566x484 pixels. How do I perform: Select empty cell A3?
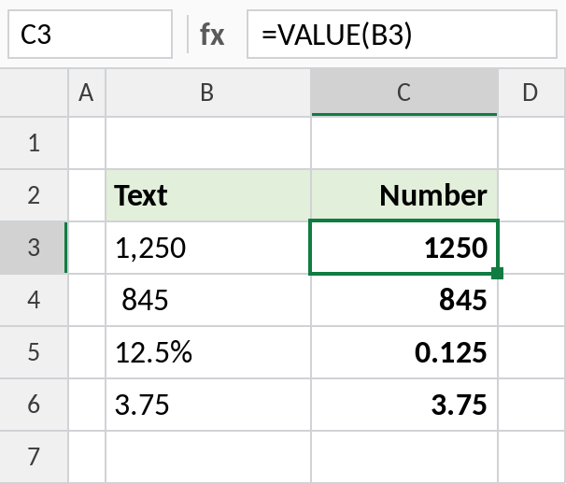click(x=87, y=248)
